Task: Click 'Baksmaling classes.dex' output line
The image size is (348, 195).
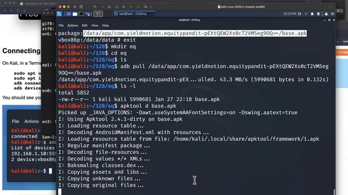Action: [x=101, y=165]
